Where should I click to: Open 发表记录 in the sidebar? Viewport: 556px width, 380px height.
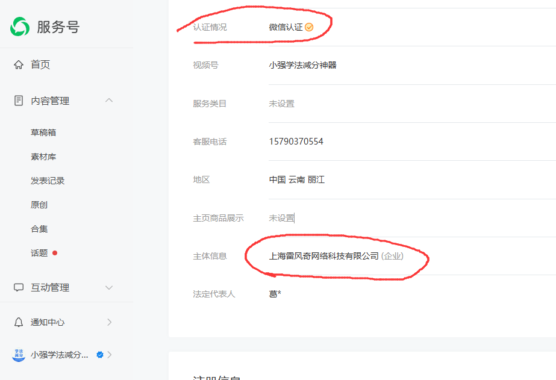click(x=48, y=181)
